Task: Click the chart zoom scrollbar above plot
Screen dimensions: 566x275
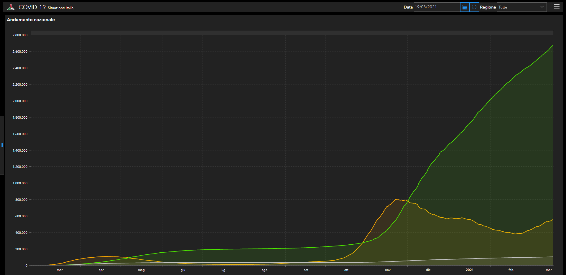Action: pos(292,33)
